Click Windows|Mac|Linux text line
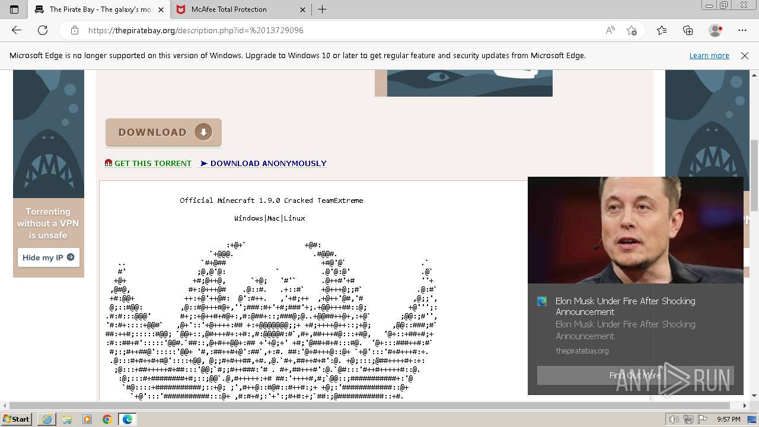 [x=270, y=218]
